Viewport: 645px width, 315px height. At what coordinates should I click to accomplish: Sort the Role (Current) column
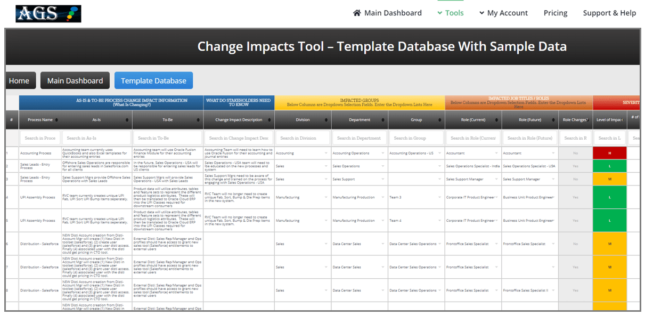pyautogui.click(x=495, y=119)
